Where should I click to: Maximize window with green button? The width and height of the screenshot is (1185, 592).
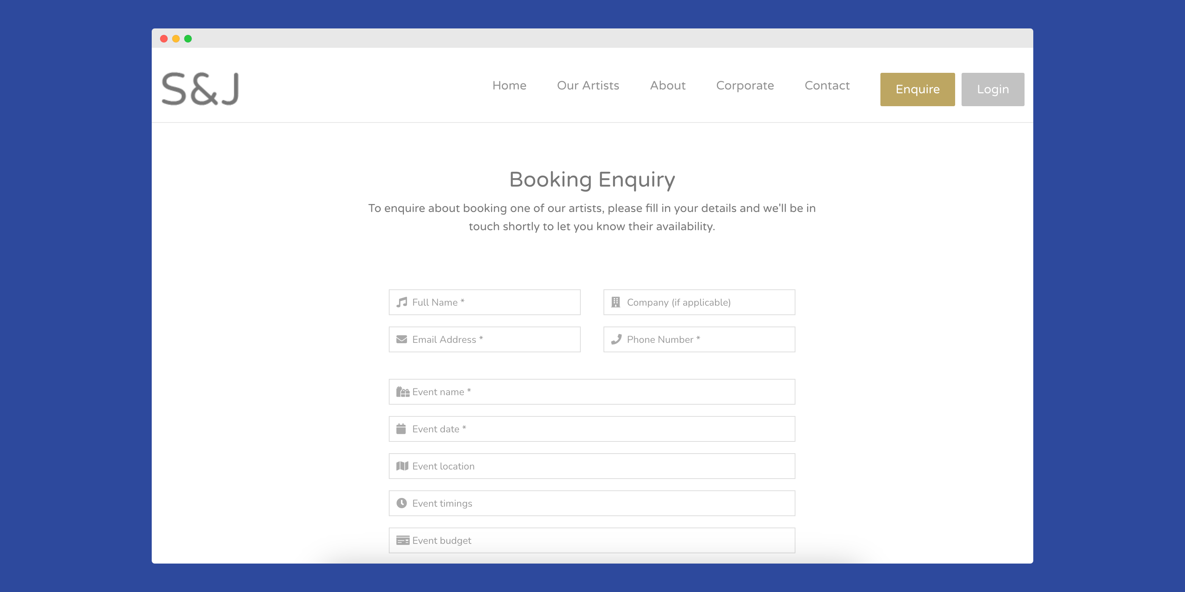pyautogui.click(x=188, y=39)
